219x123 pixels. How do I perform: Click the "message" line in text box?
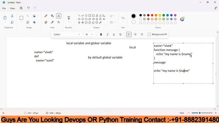coord(160,63)
